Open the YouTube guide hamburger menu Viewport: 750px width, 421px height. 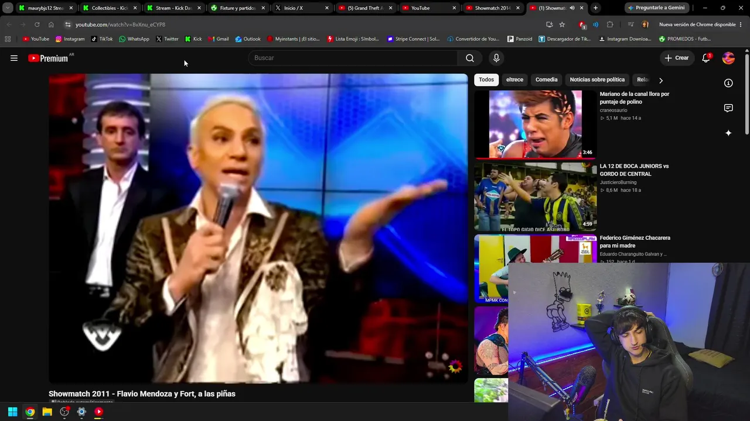tap(14, 58)
